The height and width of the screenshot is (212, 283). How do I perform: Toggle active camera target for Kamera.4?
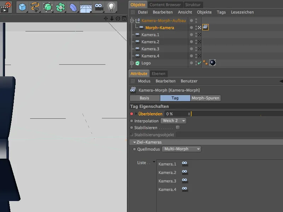point(200,56)
